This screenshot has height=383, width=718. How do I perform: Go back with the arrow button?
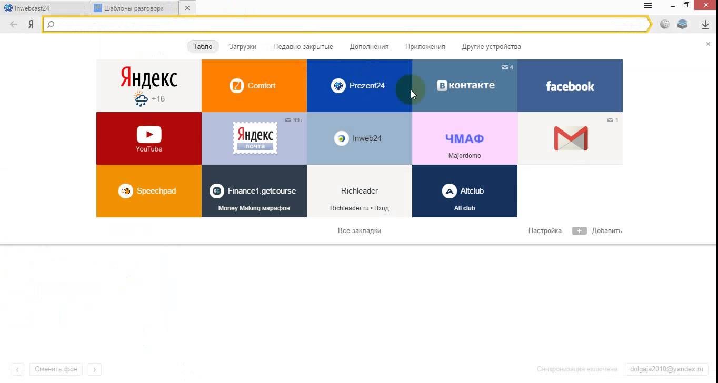tap(14, 24)
